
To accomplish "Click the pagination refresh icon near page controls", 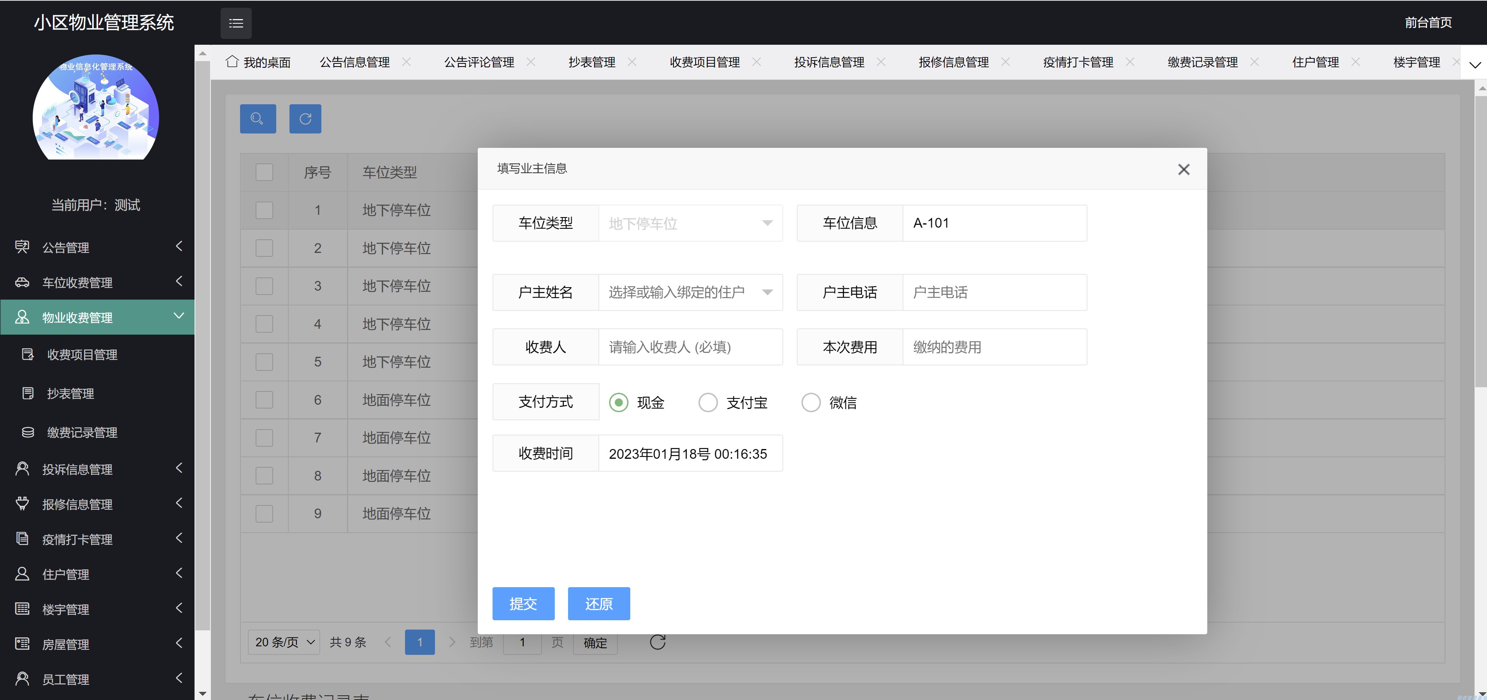I will tap(658, 642).
